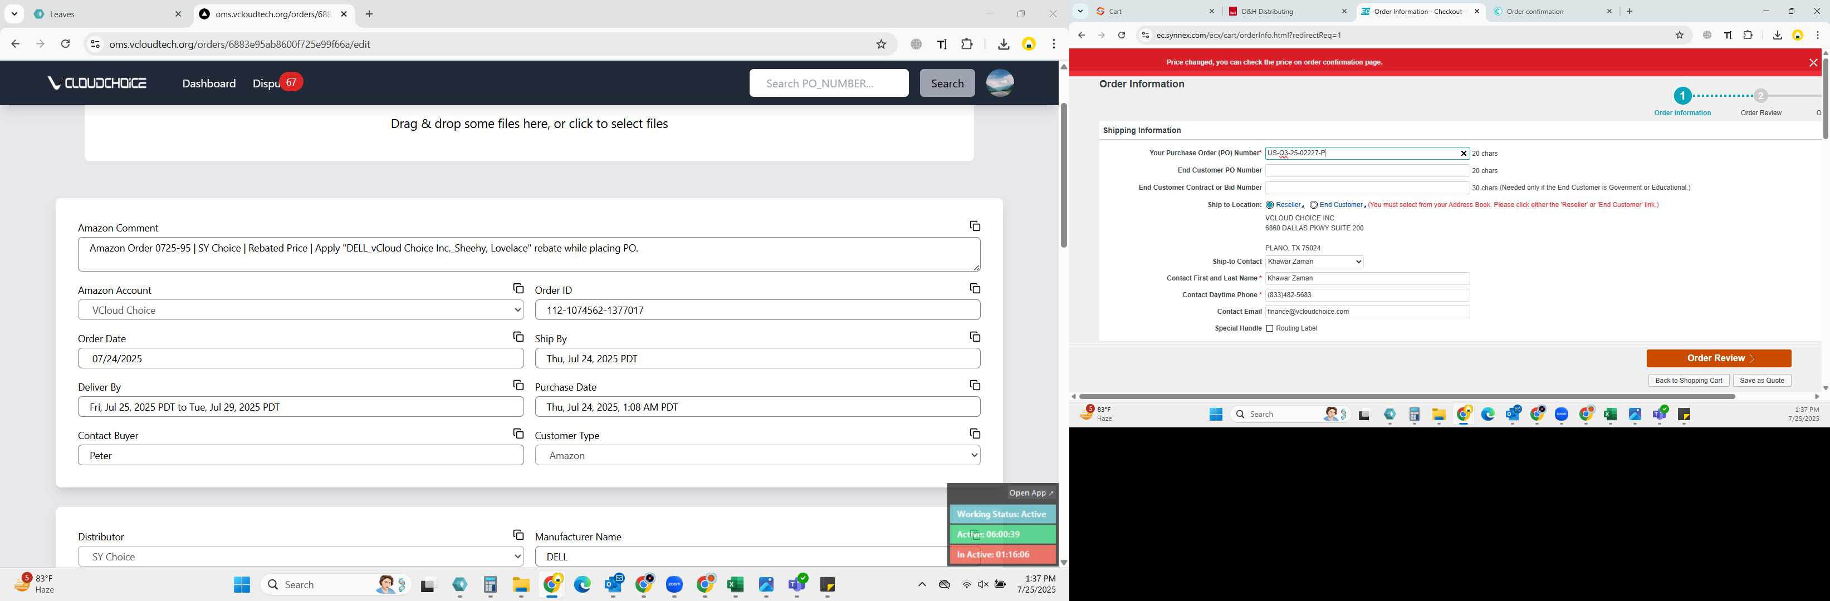Expand the Amazon Account dropdown

point(301,310)
